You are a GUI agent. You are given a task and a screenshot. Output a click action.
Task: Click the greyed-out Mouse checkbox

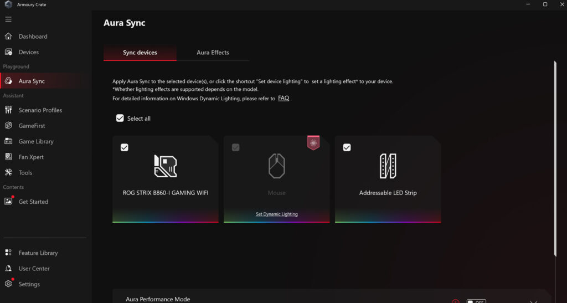click(235, 147)
